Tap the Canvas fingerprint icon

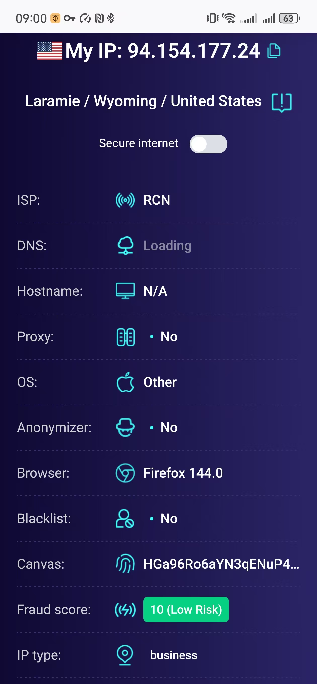pyautogui.click(x=125, y=564)
